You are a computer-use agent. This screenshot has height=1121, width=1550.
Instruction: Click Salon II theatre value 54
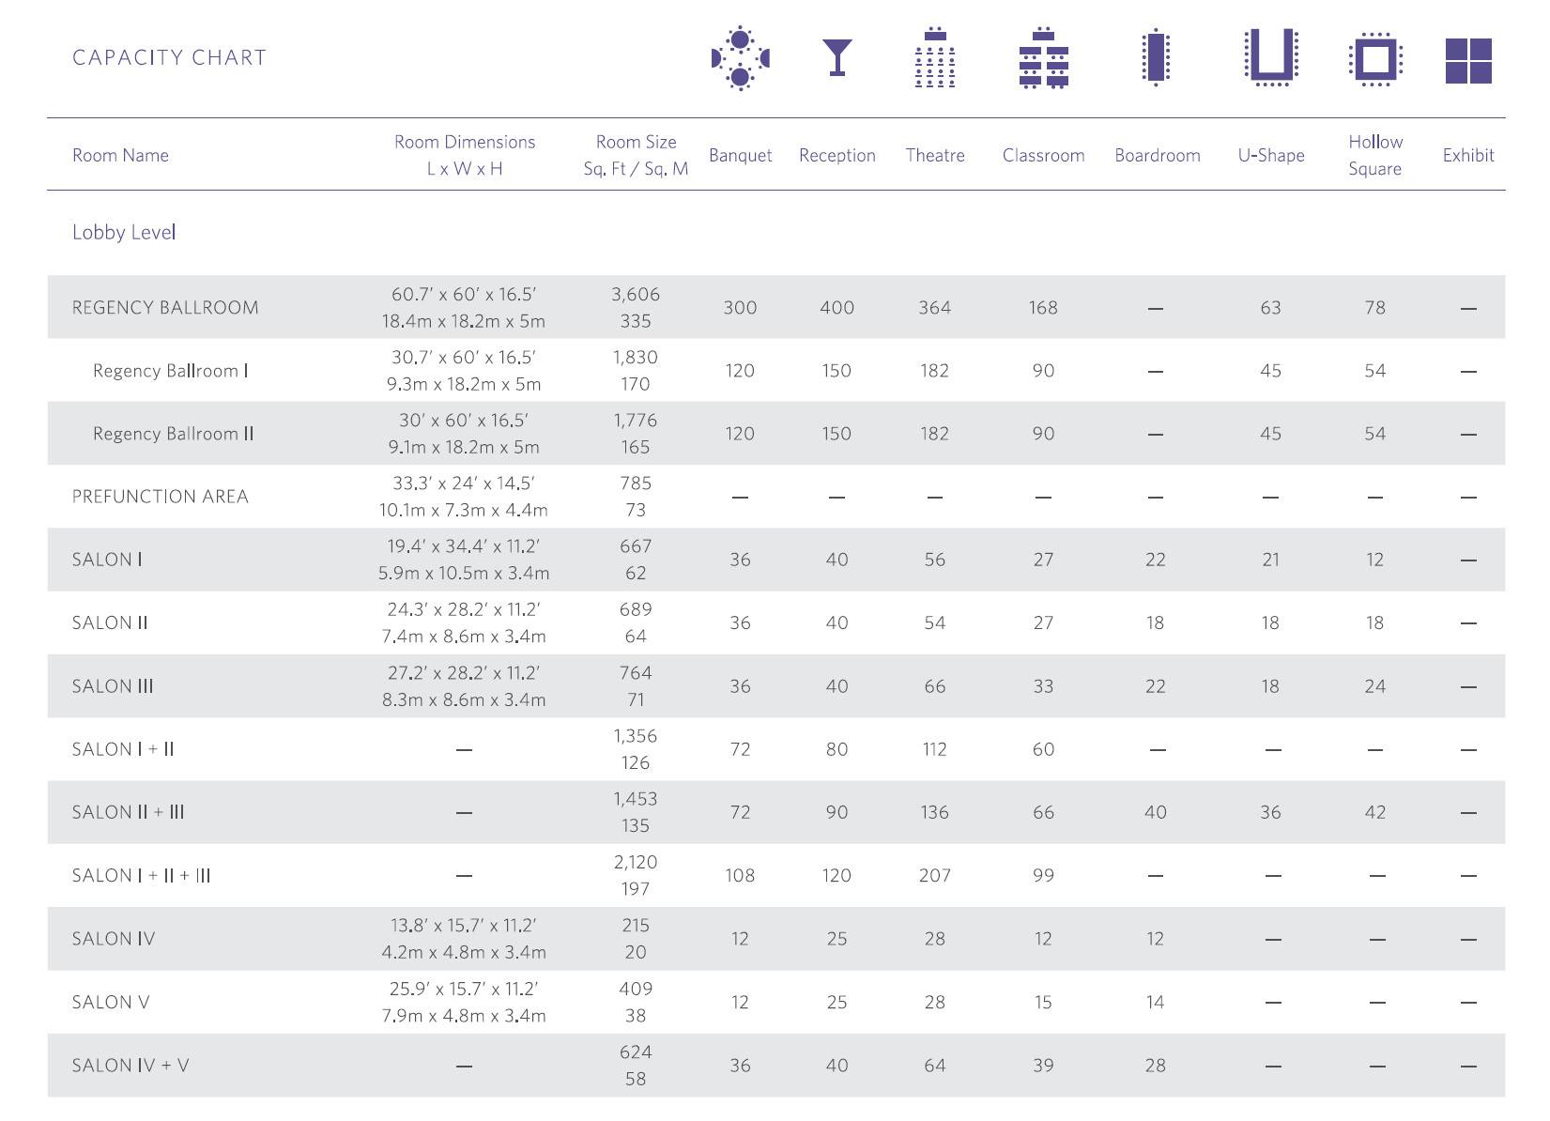pyautogui.click(x=935, y=622)
